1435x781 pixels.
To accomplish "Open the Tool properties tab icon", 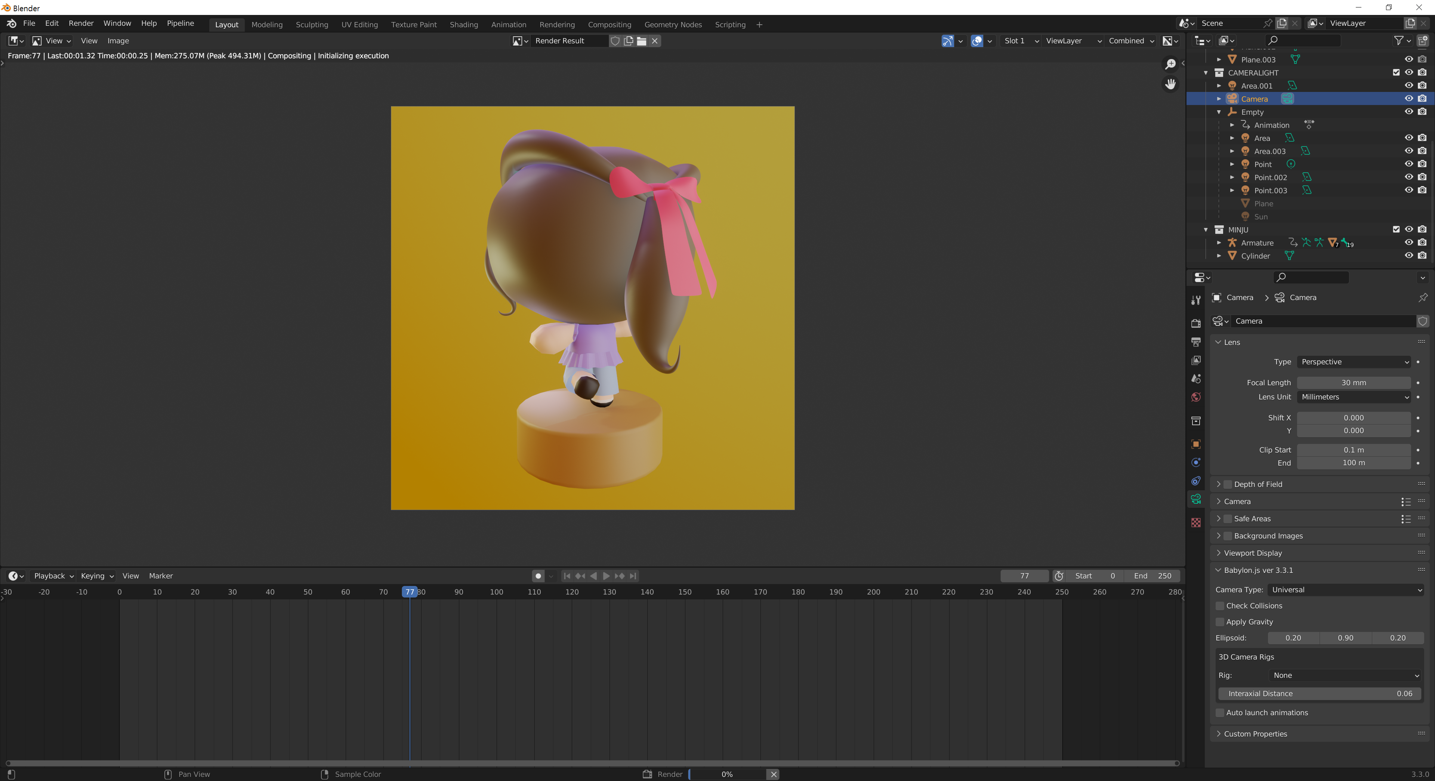I will pyautogui.click(x=1195, y=300).
